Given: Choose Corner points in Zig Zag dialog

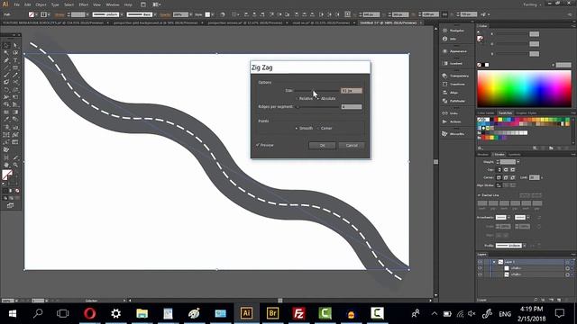Looking at the screenshot, I should (318, 128).
